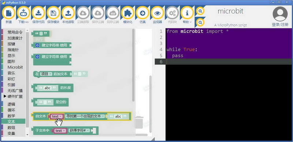This screenshot has height=142, width=293.
Task: Open the 帮助 help dropdown
Action: coord(187,13)
